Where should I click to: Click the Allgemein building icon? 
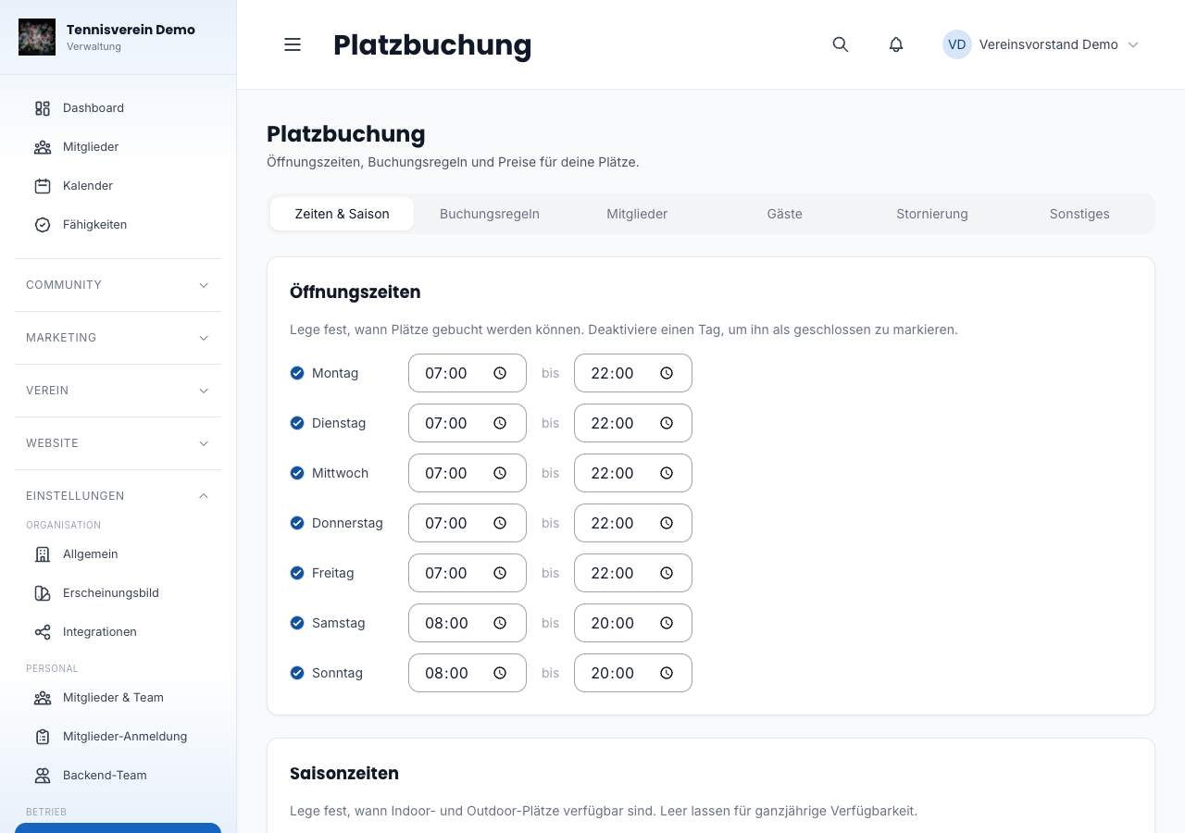pos(43,554)
